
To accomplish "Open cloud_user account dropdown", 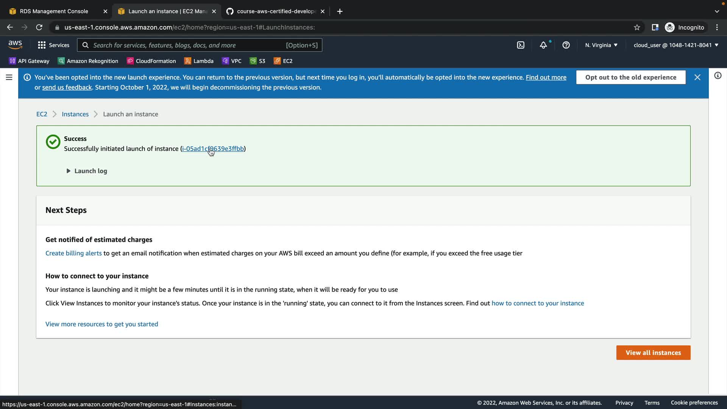I will click(x=676, y=45).
